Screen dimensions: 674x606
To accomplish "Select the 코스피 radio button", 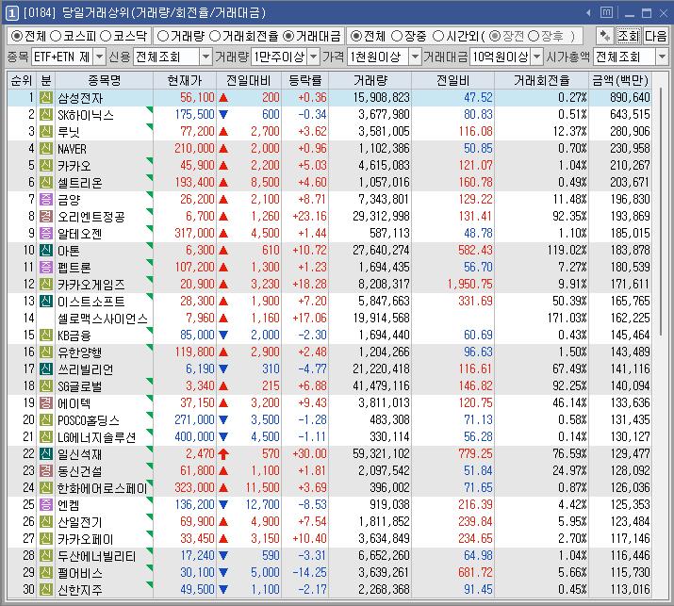I will (x=56, y=36).
